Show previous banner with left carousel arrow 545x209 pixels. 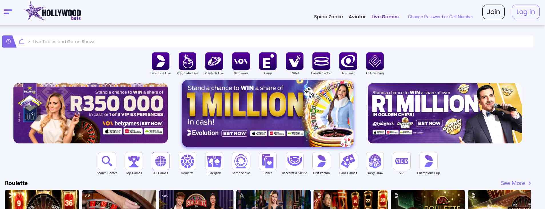pos(33,114)
